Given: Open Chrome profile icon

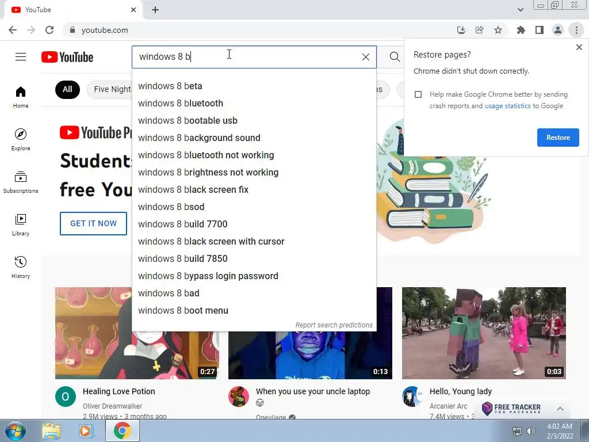Looking at the screenshot, I should 558,30.
